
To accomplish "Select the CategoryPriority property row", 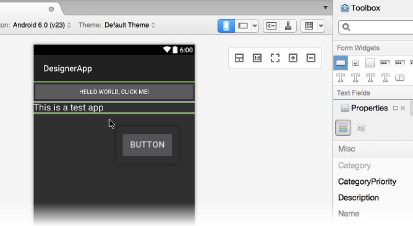I will (373, 181).
